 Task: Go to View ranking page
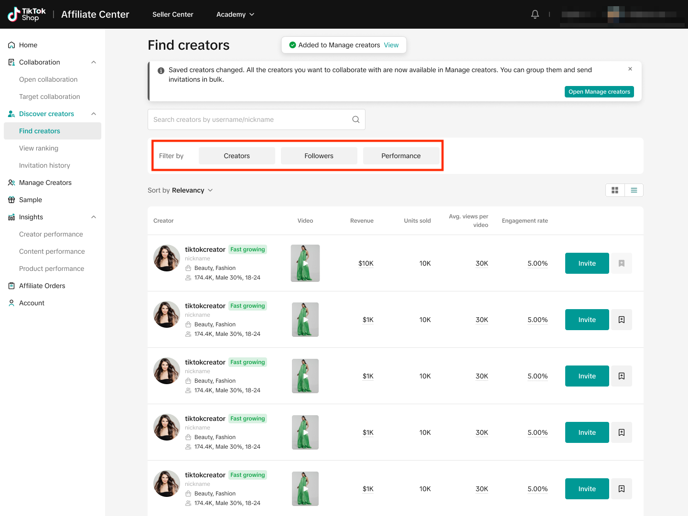pos(39,148)
